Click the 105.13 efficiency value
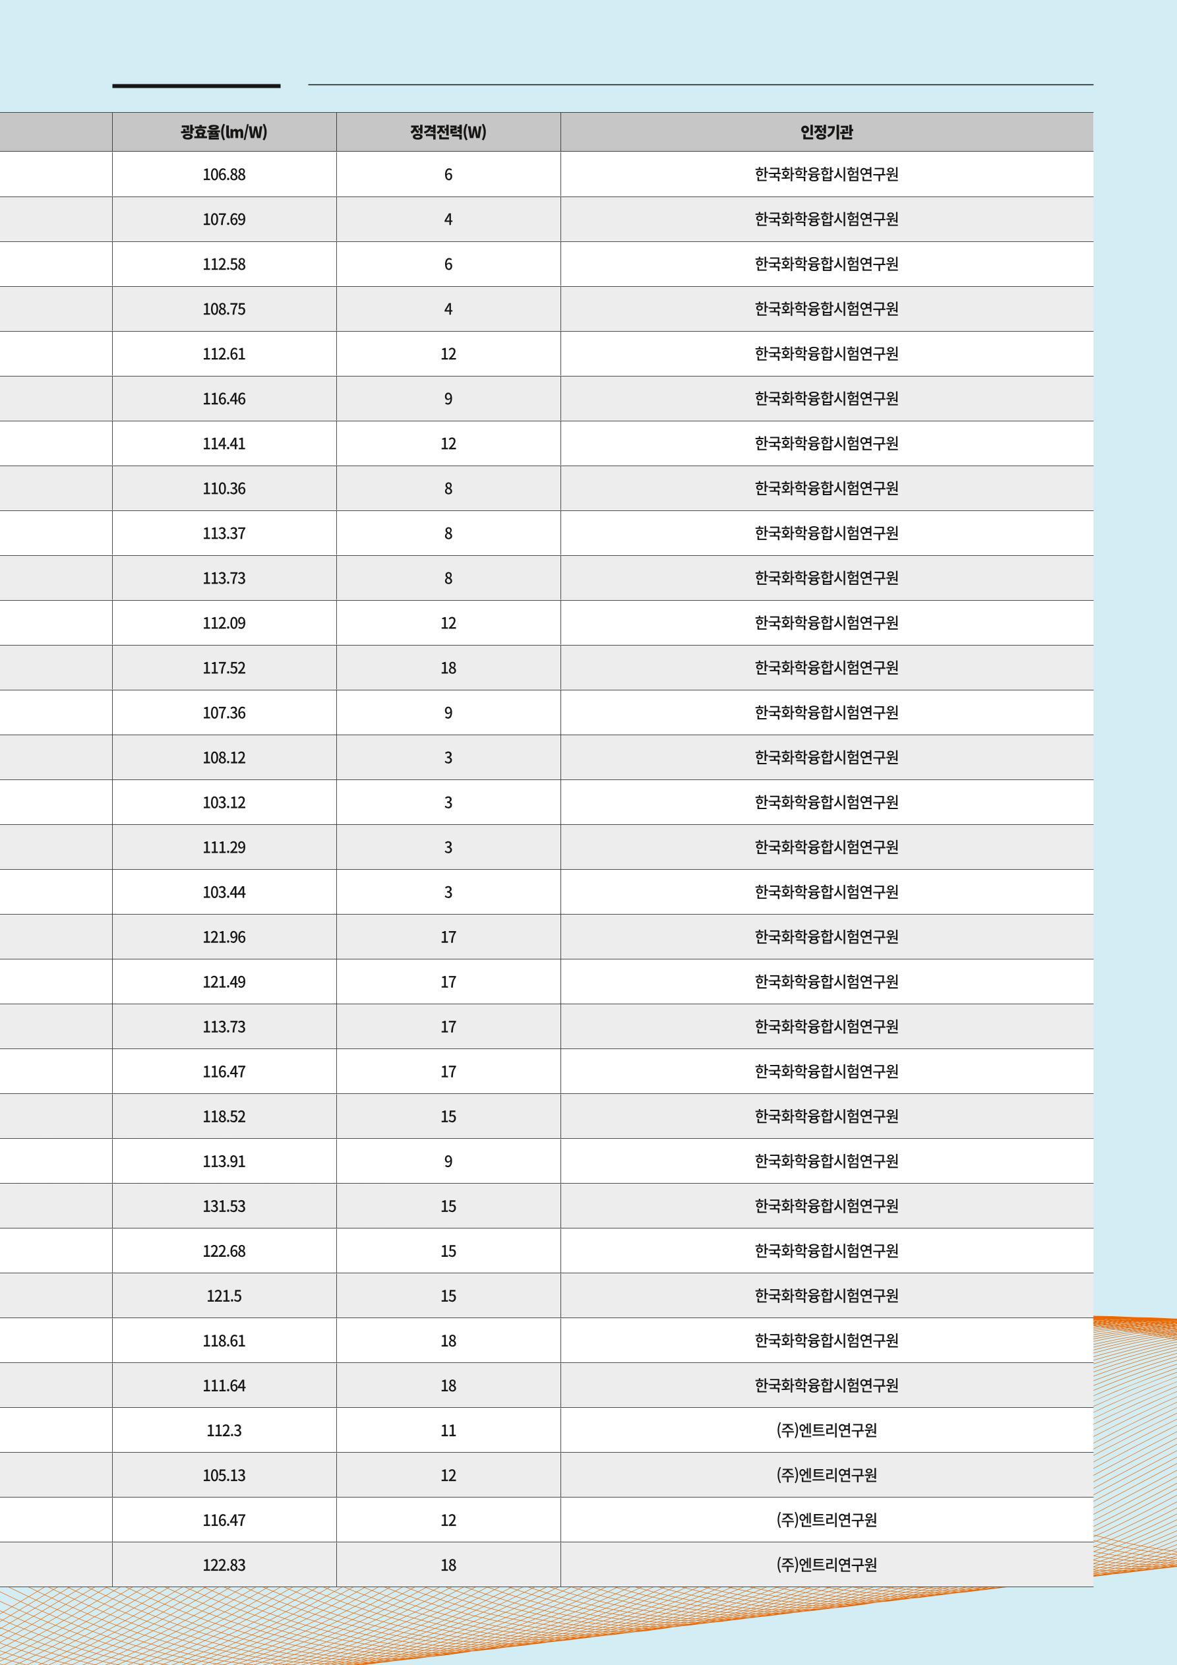The image size is (1177, 1665). [x=224, y=1475]
